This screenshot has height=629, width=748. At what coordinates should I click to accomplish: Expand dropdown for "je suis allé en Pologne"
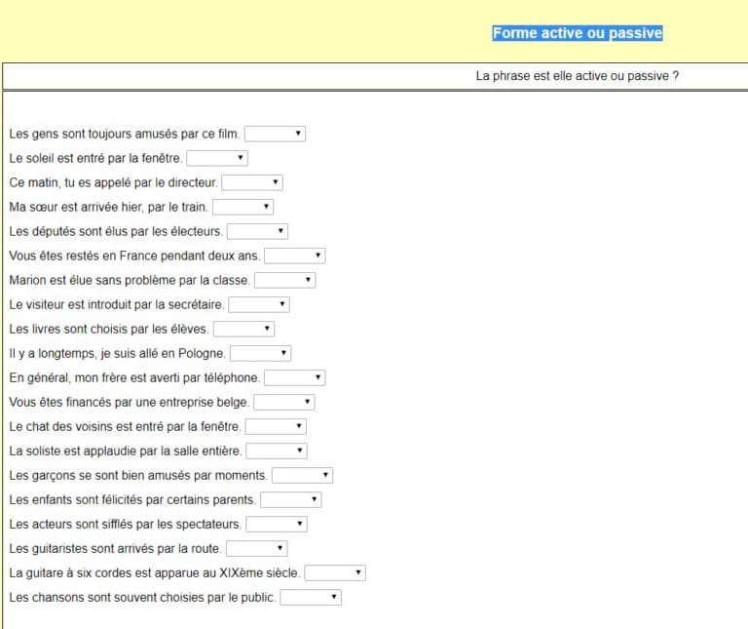(x=260, y=353)
